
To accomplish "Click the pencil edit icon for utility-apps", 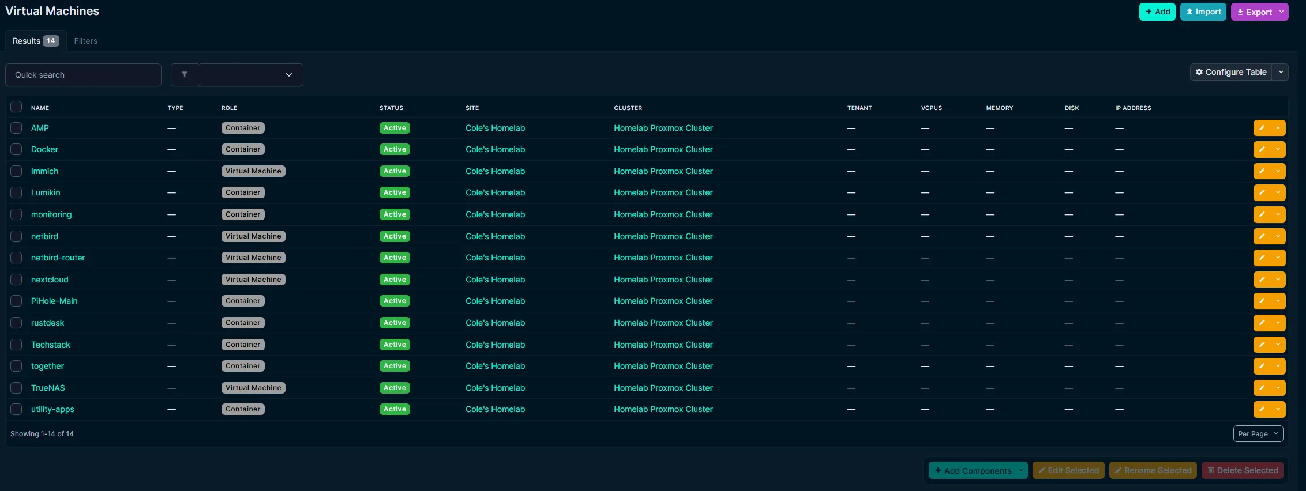I will click(1262, 409).
